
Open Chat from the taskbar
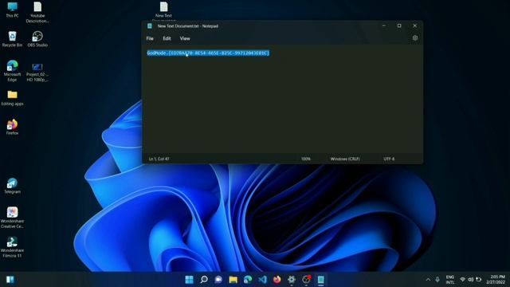218,280
